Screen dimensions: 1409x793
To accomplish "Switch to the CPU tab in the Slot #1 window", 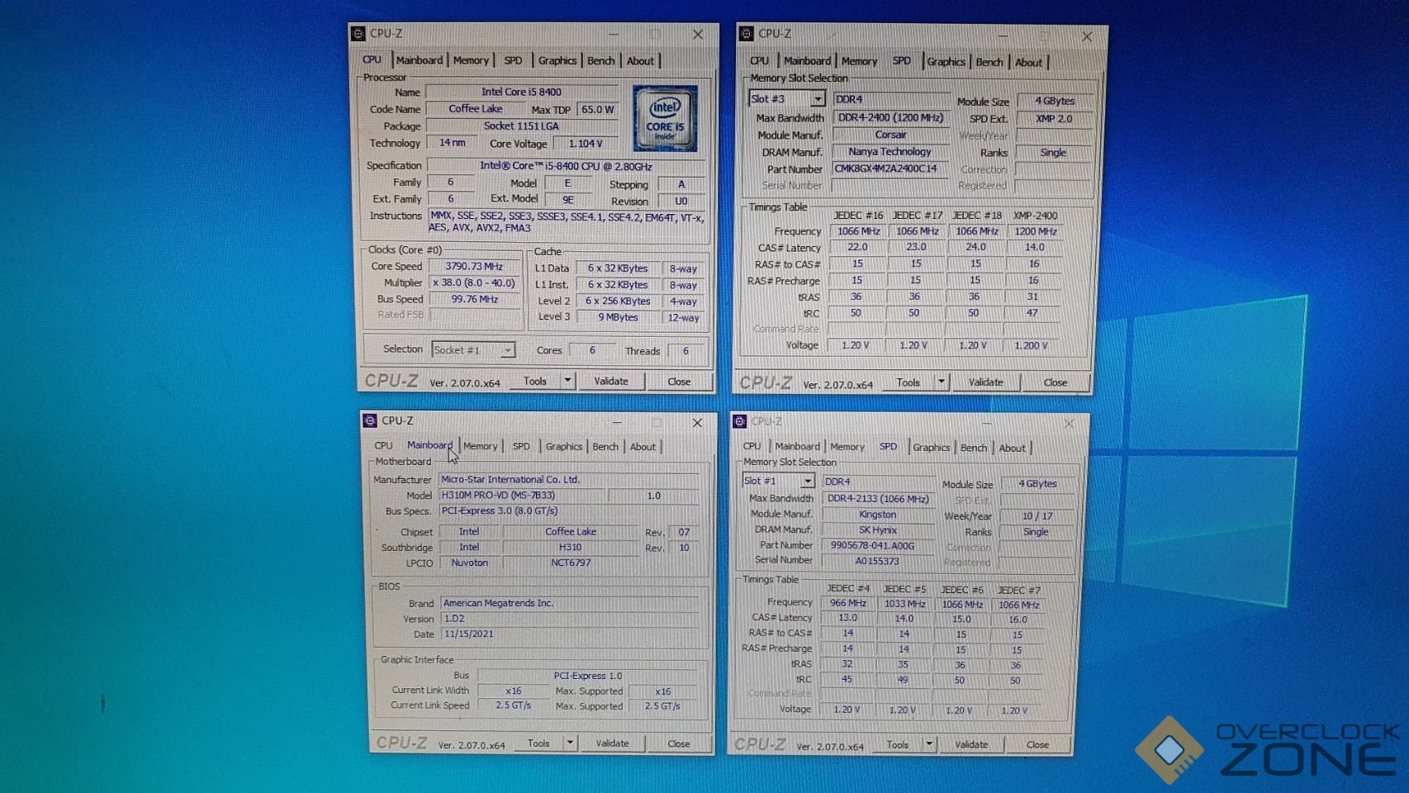I will coord(752,446).
